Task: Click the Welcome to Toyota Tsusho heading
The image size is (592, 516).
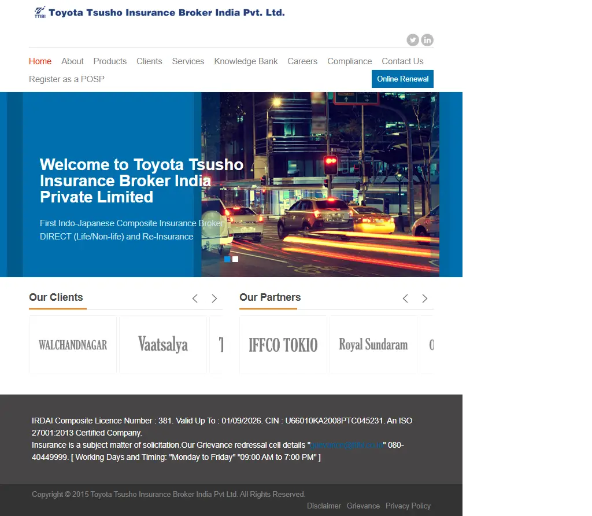Action: 142,180
